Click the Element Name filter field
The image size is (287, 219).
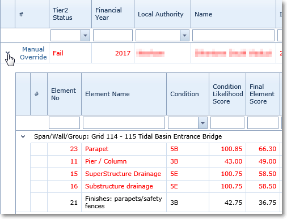(124, 123)
